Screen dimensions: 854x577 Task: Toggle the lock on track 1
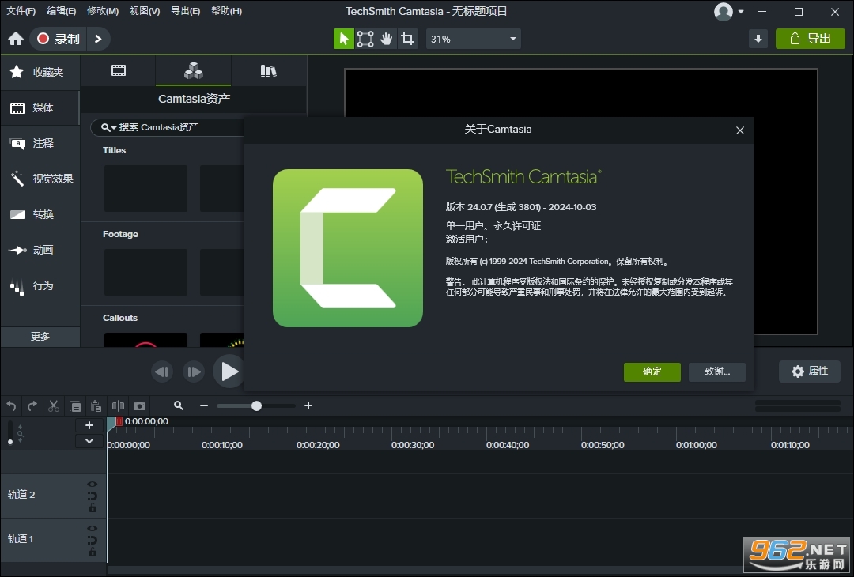pyautogui.click(x=93, y=552)
